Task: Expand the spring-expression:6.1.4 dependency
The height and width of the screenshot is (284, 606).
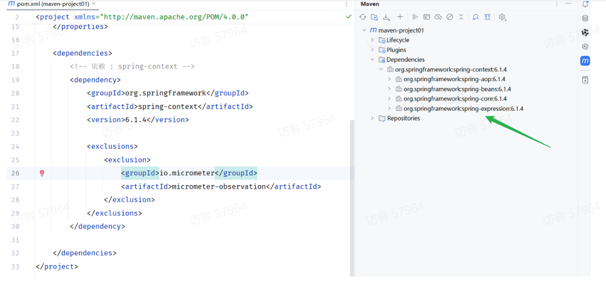Action: [389, 109]
